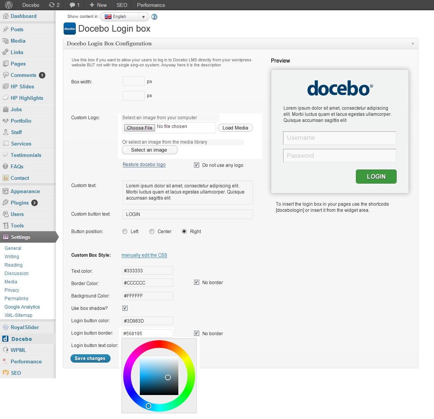Viewport: 434px width, 419px height.
Task: Select the Left button position
Action: pyautogui.click(x=125, y=231)
